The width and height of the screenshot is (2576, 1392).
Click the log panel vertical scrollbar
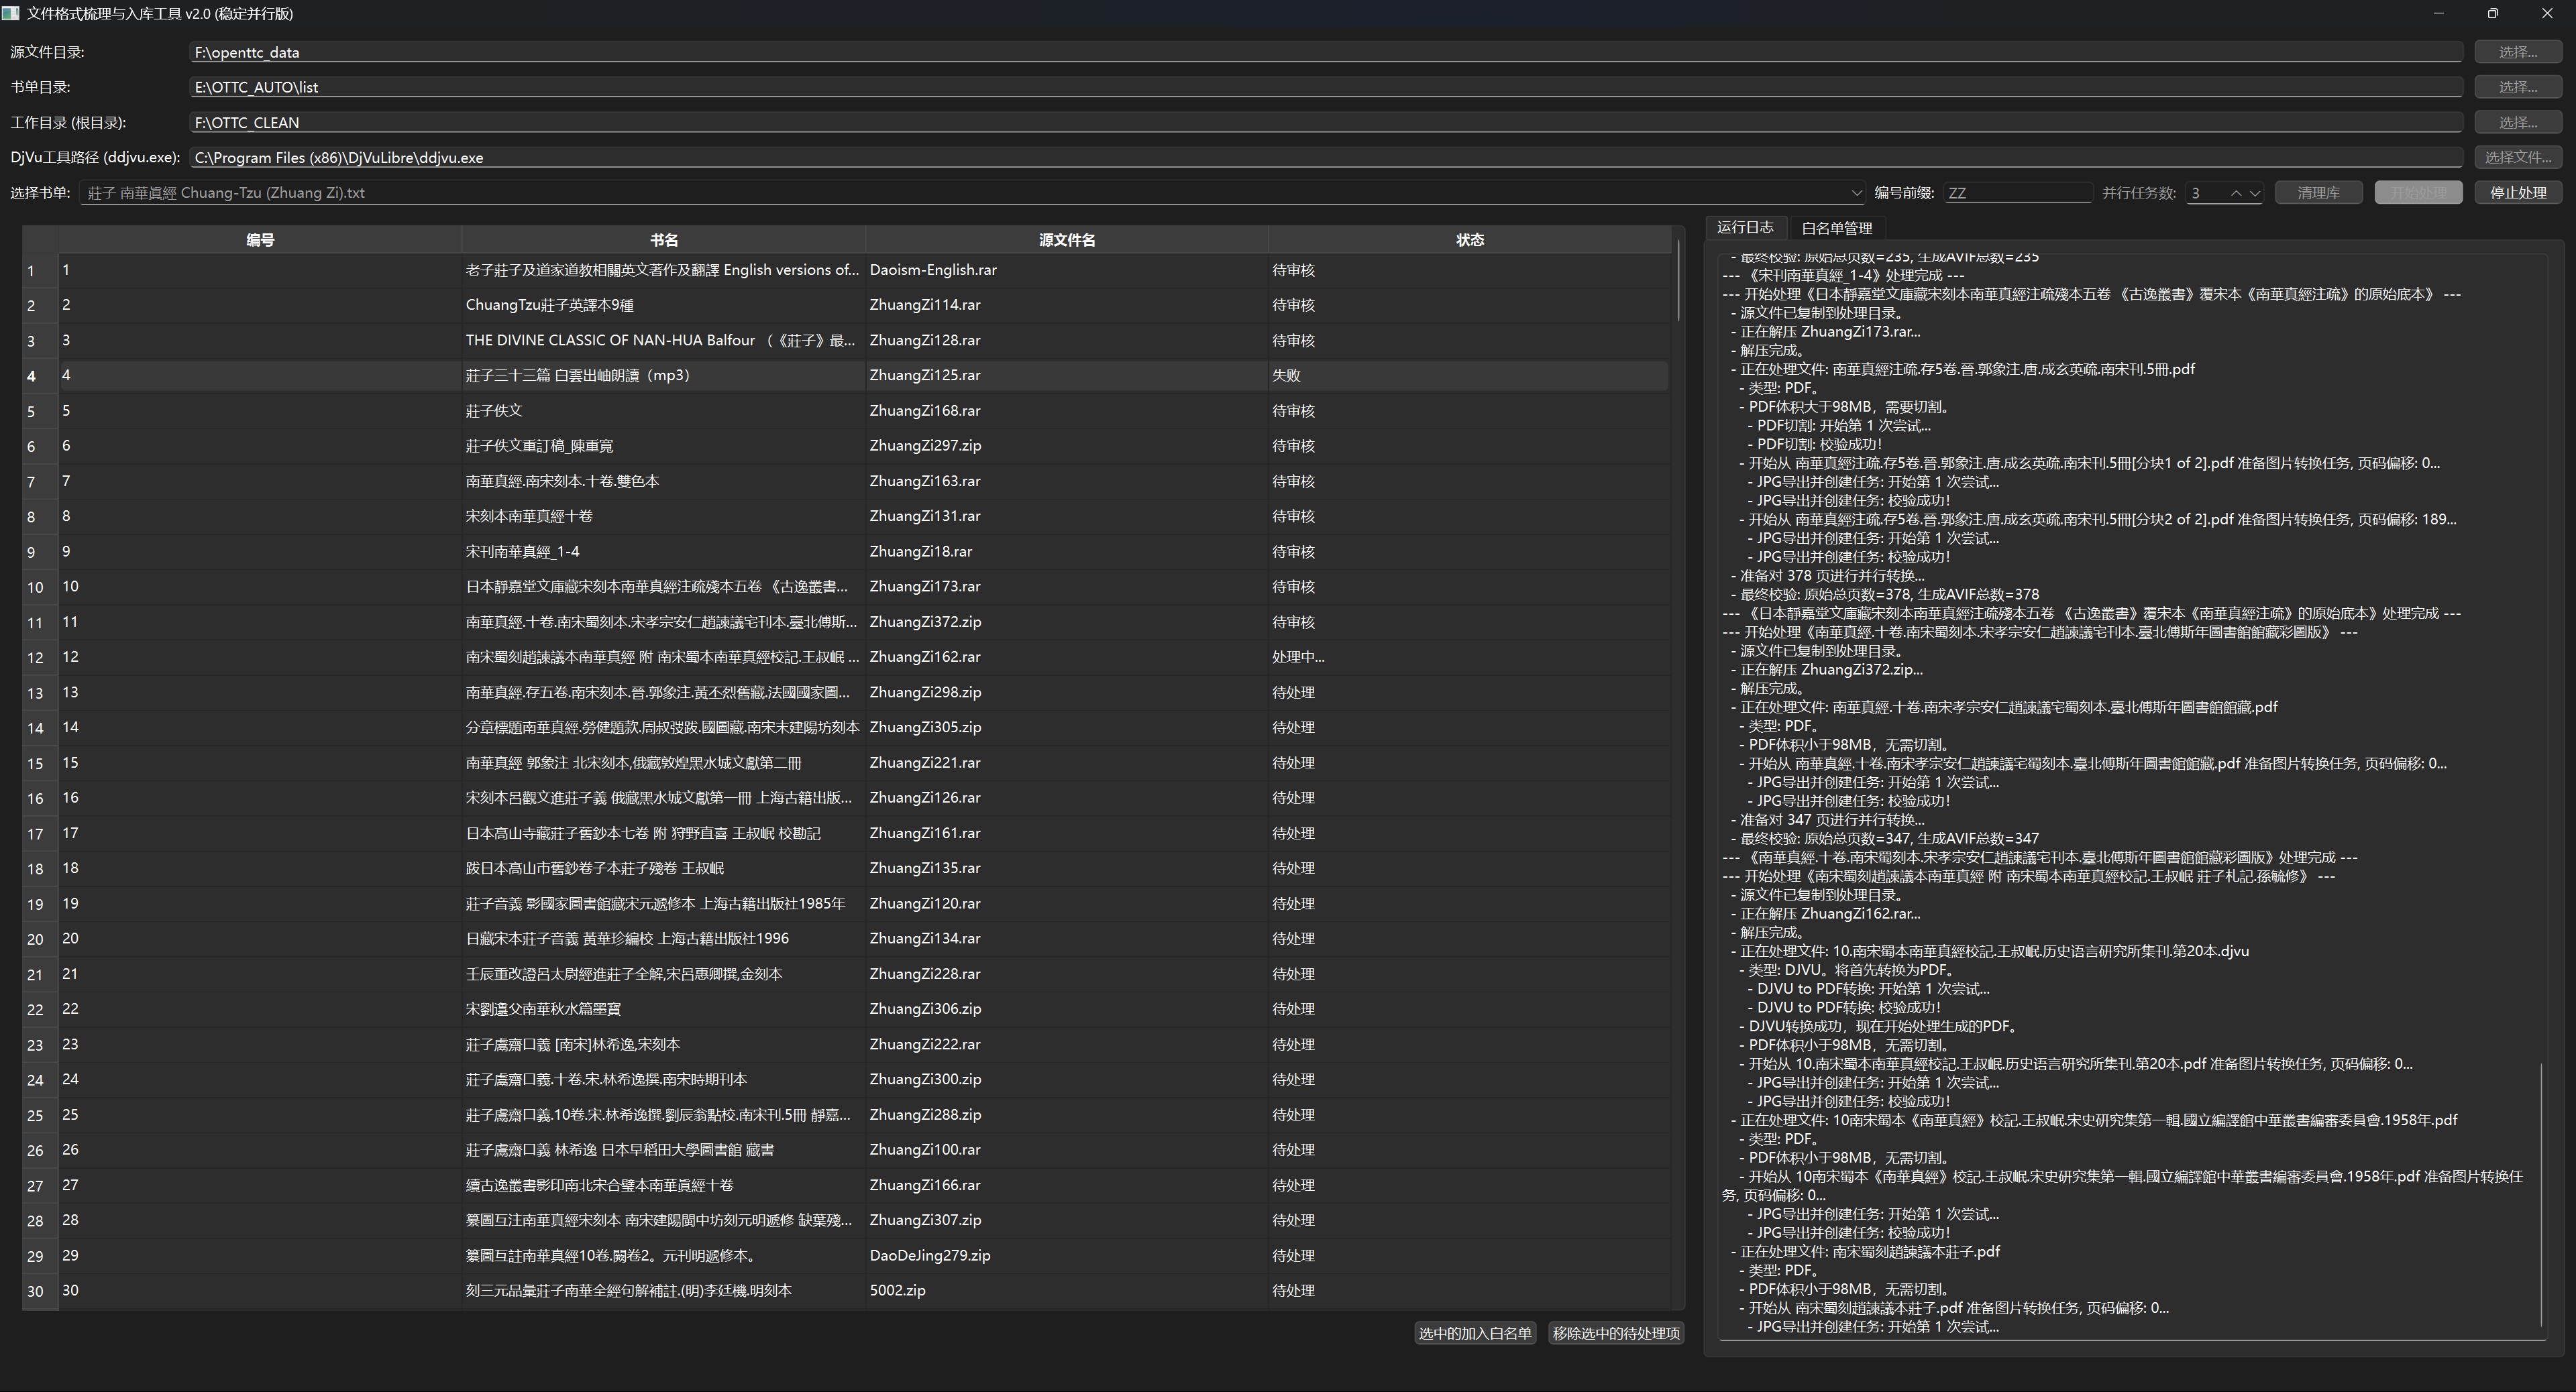click(2541, 1194)
